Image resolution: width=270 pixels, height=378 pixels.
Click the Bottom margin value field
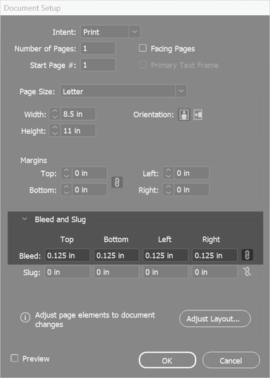[x=90, y=190]
